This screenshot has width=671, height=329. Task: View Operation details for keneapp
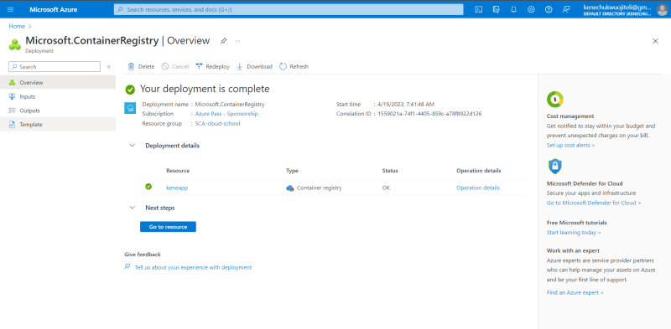pyautogui.click(x=477, y=188)
